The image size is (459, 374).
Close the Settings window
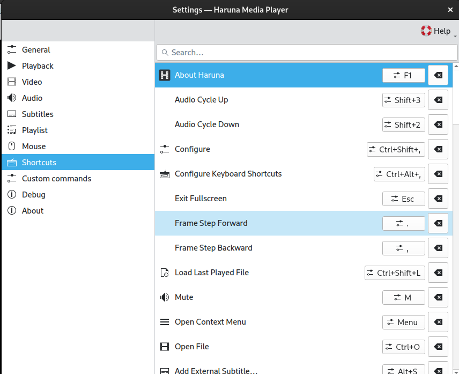(450, 10)
